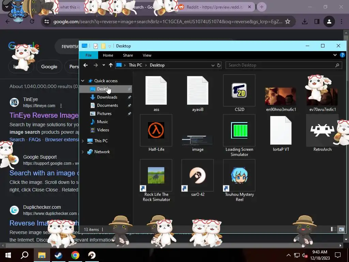The height and width of the screenshot is (262, 349).
Task: Open the Home ribbon tab
Action: [x=108, y=55]
